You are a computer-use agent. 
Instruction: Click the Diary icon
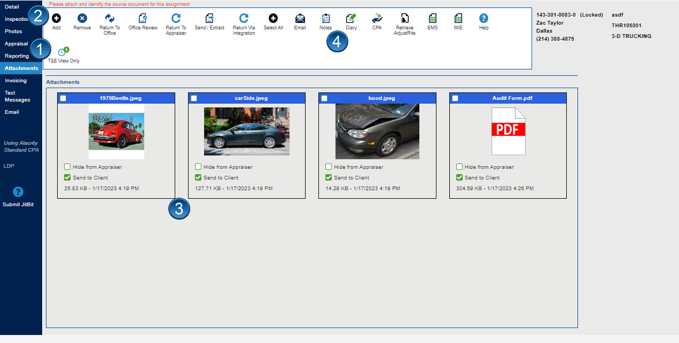point(351,18)
